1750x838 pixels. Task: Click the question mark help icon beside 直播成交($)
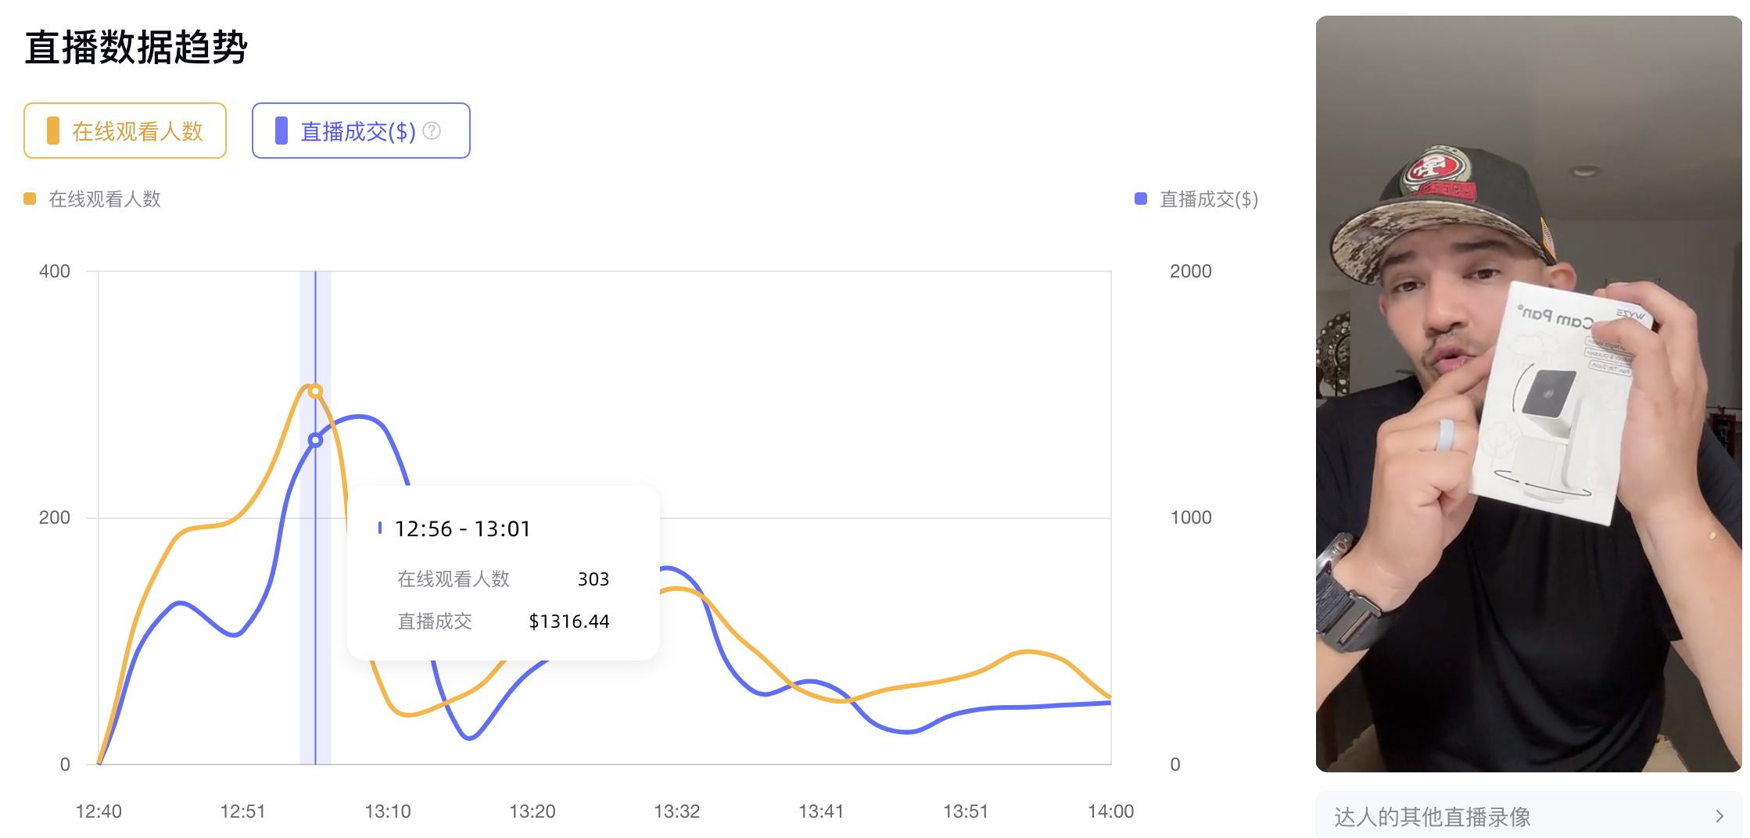click(430, 131)
